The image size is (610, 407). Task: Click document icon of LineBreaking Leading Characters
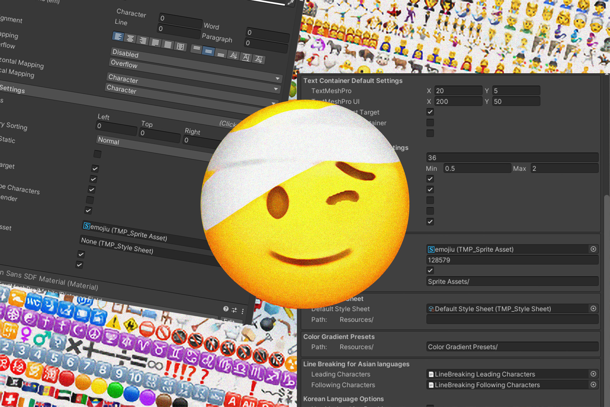click(x=431, y=374)
